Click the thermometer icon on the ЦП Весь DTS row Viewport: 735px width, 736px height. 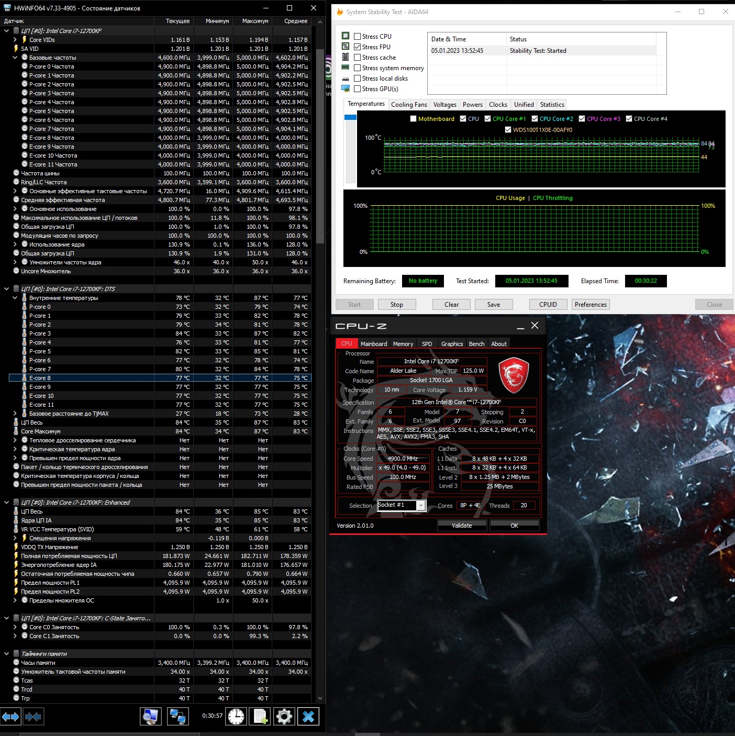[16, 422]
